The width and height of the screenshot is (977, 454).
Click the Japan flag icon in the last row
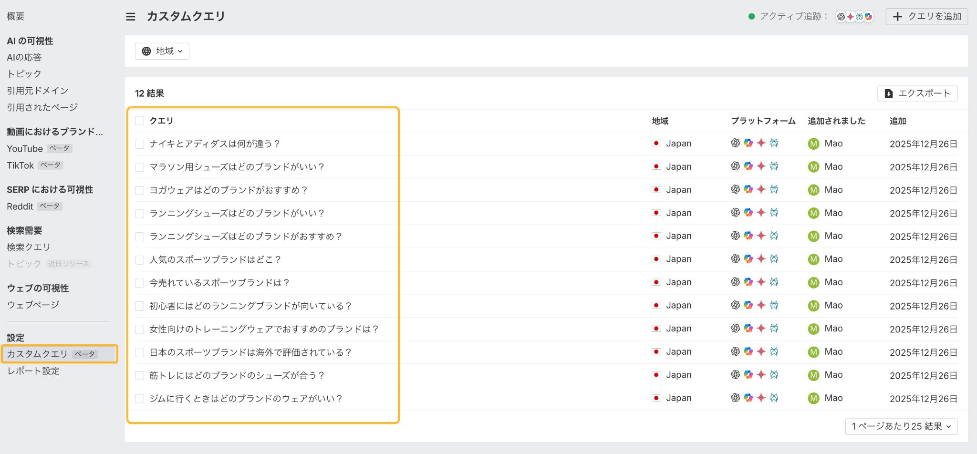(656, 398)
